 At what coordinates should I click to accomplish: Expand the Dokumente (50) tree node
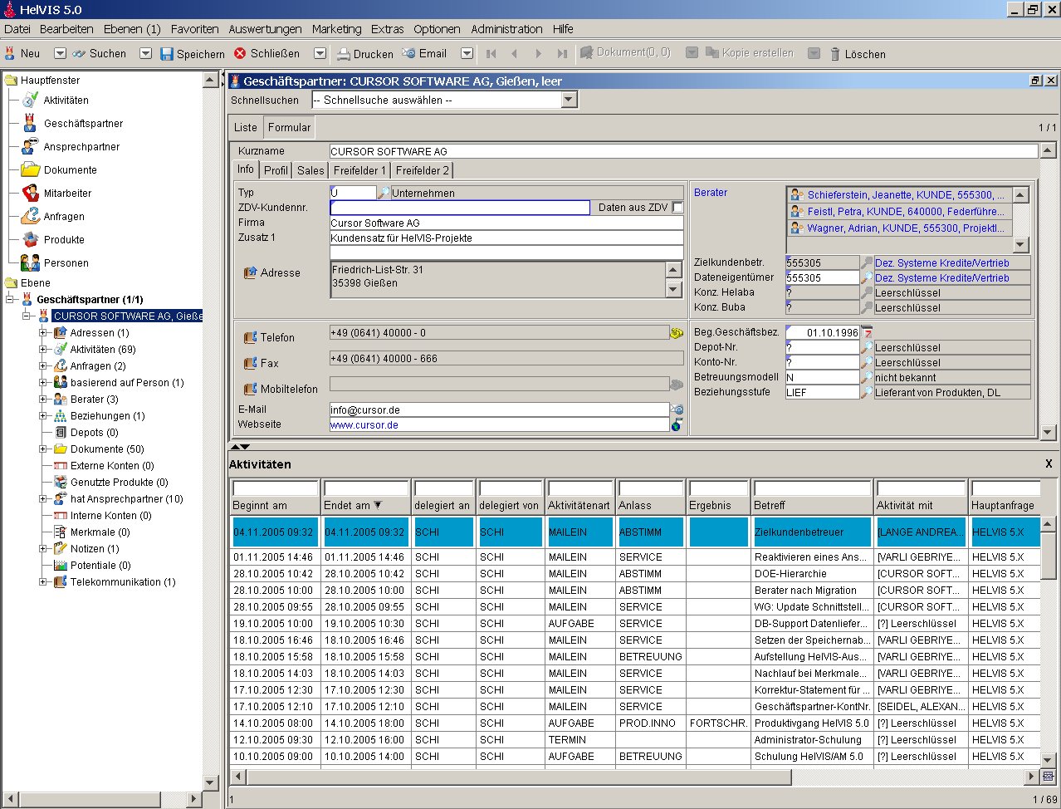pyautogui.click(x=43, y=449)
